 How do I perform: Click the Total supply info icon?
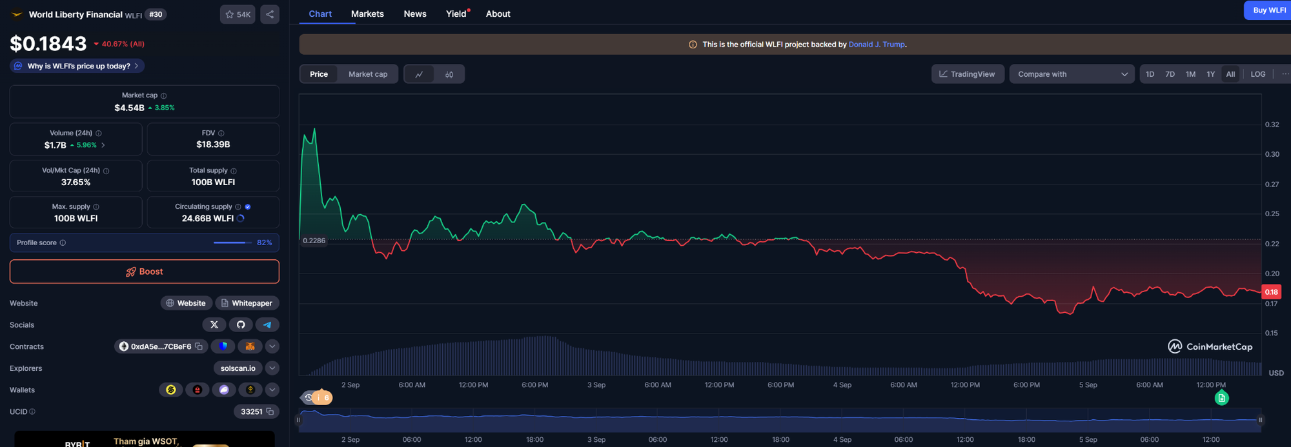(x=234, y=171)
